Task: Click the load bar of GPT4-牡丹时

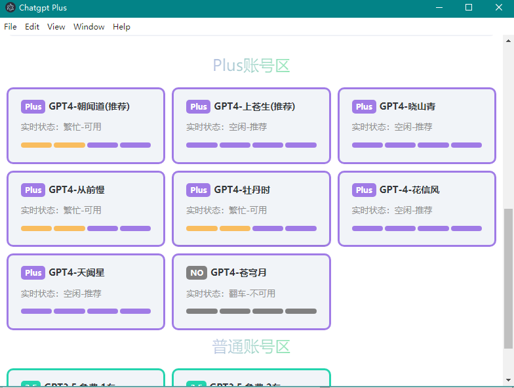Action: (251, 228)
